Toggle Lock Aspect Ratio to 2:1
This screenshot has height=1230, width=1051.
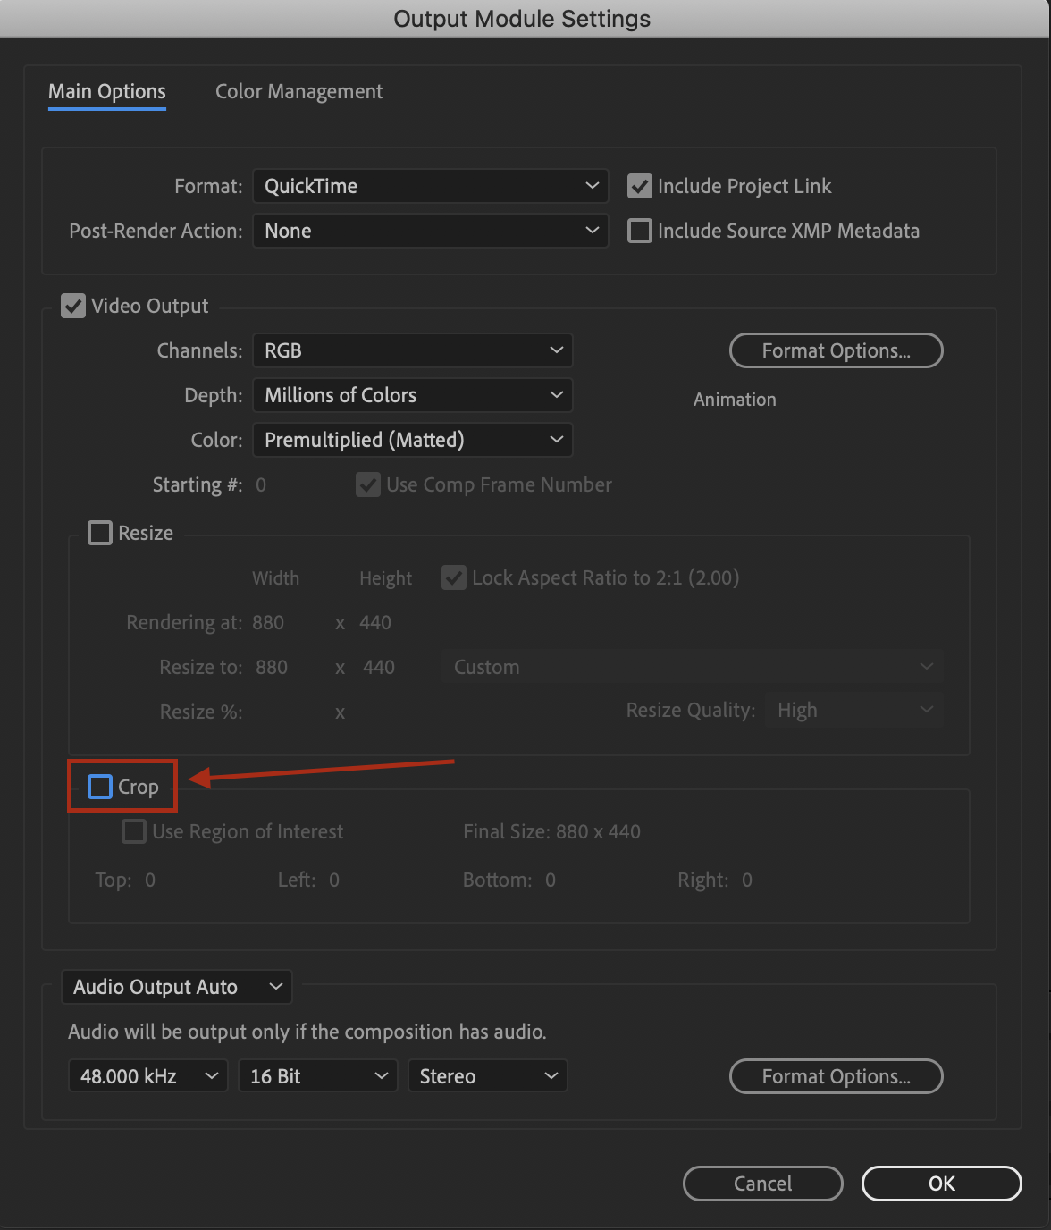point(453,577)
